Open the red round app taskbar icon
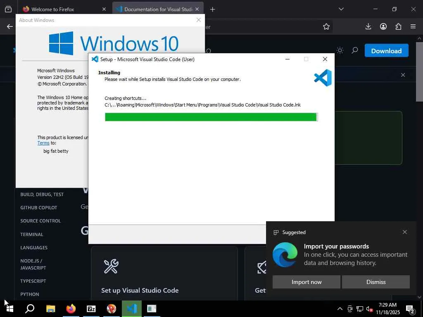Image resolution: width=423 pixels, height=317 pixels. click(x=112, y=309)
